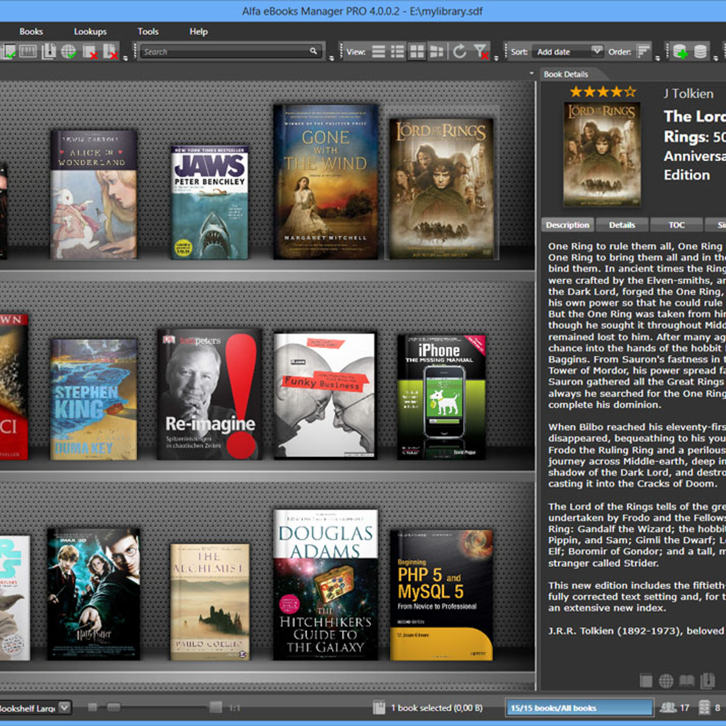
Task: Switch to simple list view
Action: click(x=378, y=51)
